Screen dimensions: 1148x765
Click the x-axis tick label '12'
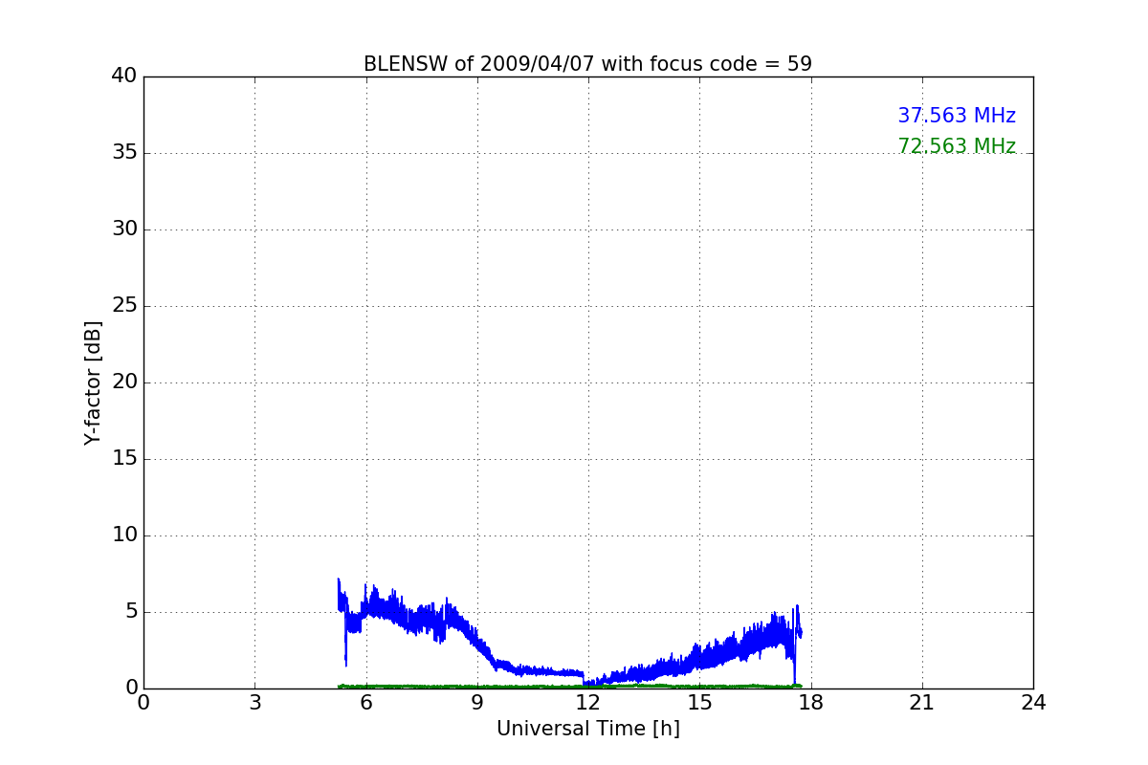tap(588, 703)
